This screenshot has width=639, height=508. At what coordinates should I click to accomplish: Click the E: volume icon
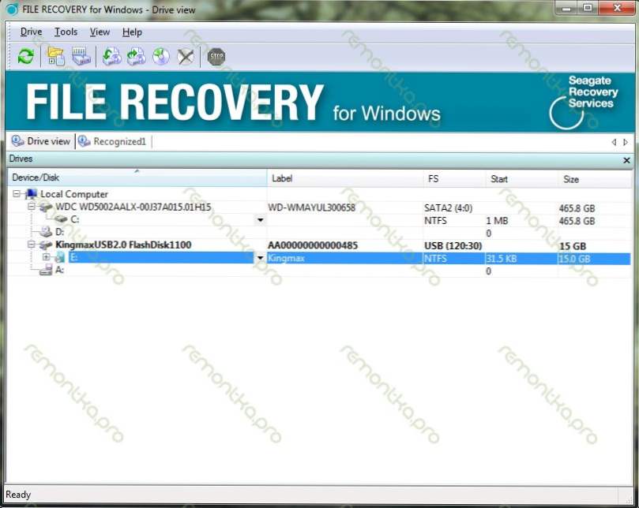[x=60, y=257]
